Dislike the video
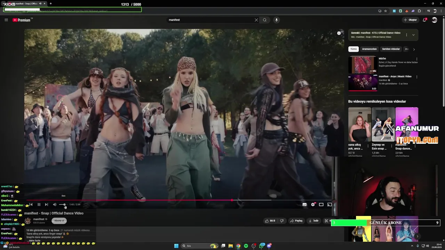Screen dimensions: 445x250 pos(282,220)
